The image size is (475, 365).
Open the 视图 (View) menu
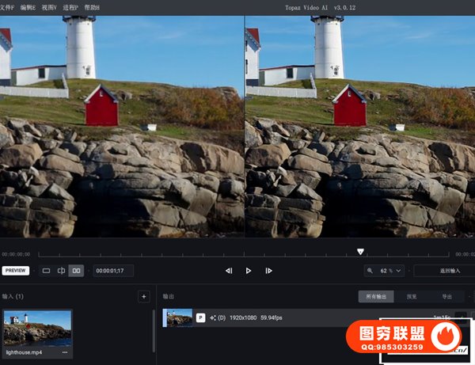click(50, 7)
